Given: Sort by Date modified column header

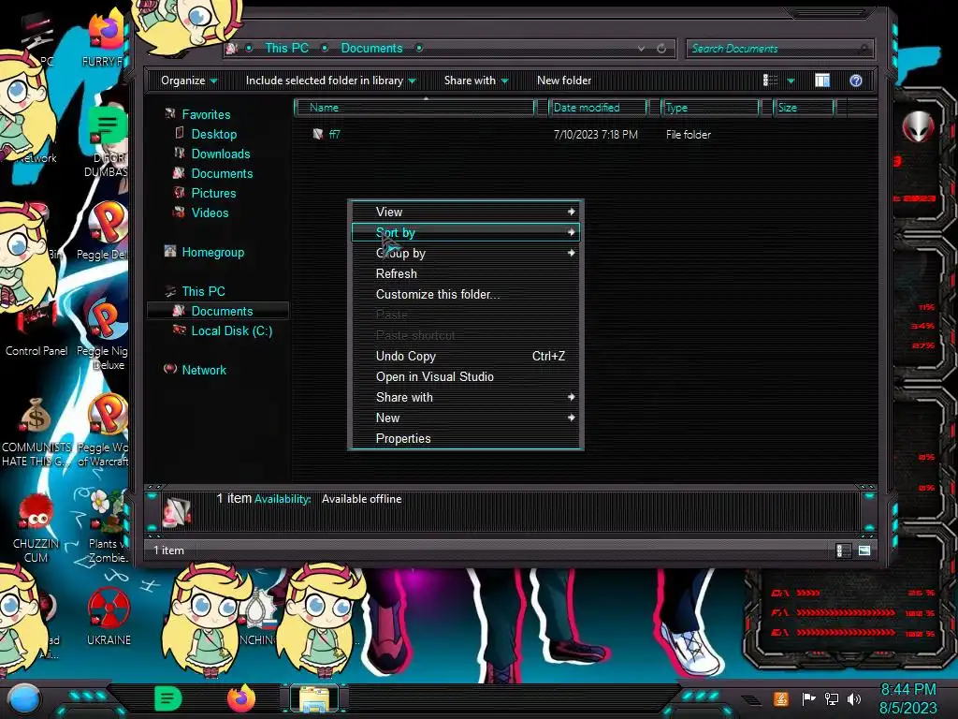Looking at the screenshot, I should [598, 108].
